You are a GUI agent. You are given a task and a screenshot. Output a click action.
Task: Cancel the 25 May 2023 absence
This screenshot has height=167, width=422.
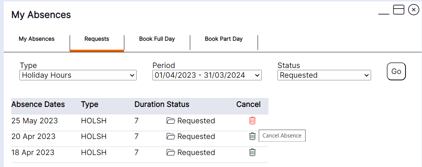tap(252, 121)
